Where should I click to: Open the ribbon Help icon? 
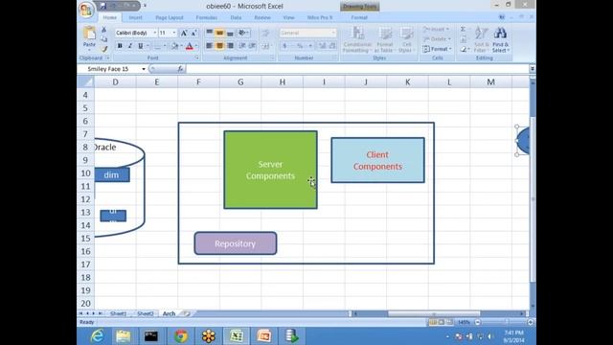pos(502,17)
